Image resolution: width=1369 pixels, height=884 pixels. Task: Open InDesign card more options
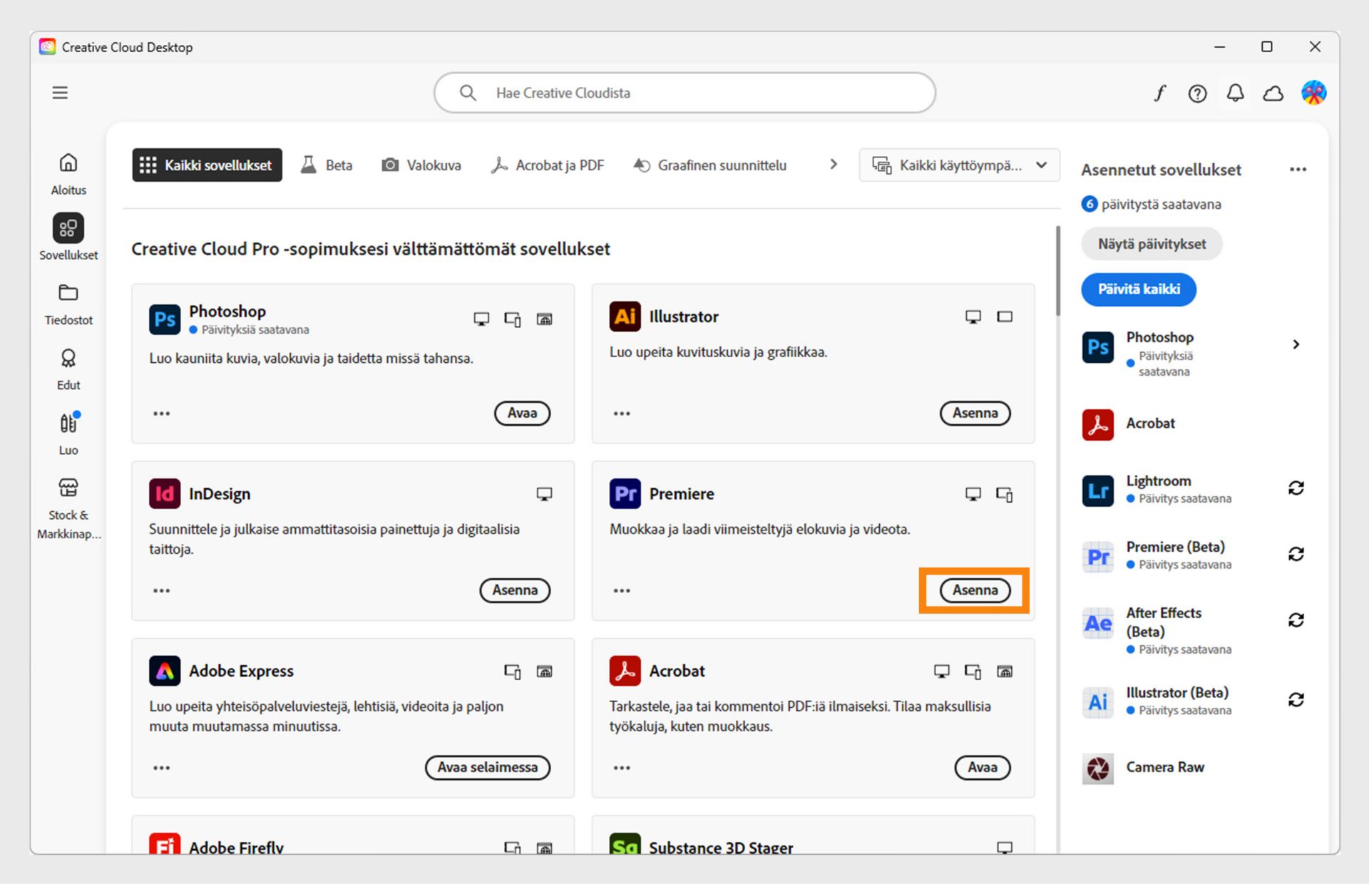[162, 590]
